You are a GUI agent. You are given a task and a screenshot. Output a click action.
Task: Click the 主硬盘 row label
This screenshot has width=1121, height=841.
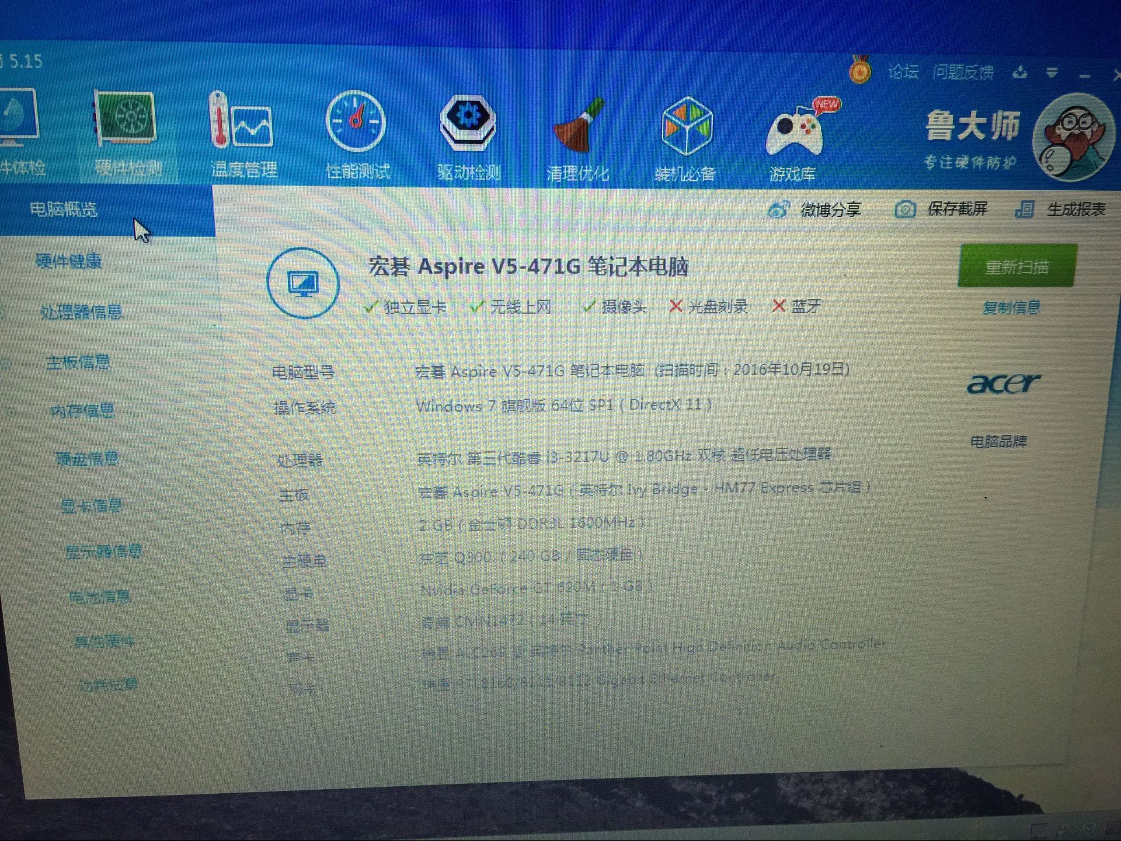pyautogui.click(x=305, y=561)
